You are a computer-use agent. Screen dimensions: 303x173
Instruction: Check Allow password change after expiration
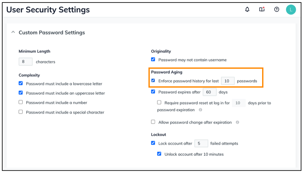coord(153,122)
